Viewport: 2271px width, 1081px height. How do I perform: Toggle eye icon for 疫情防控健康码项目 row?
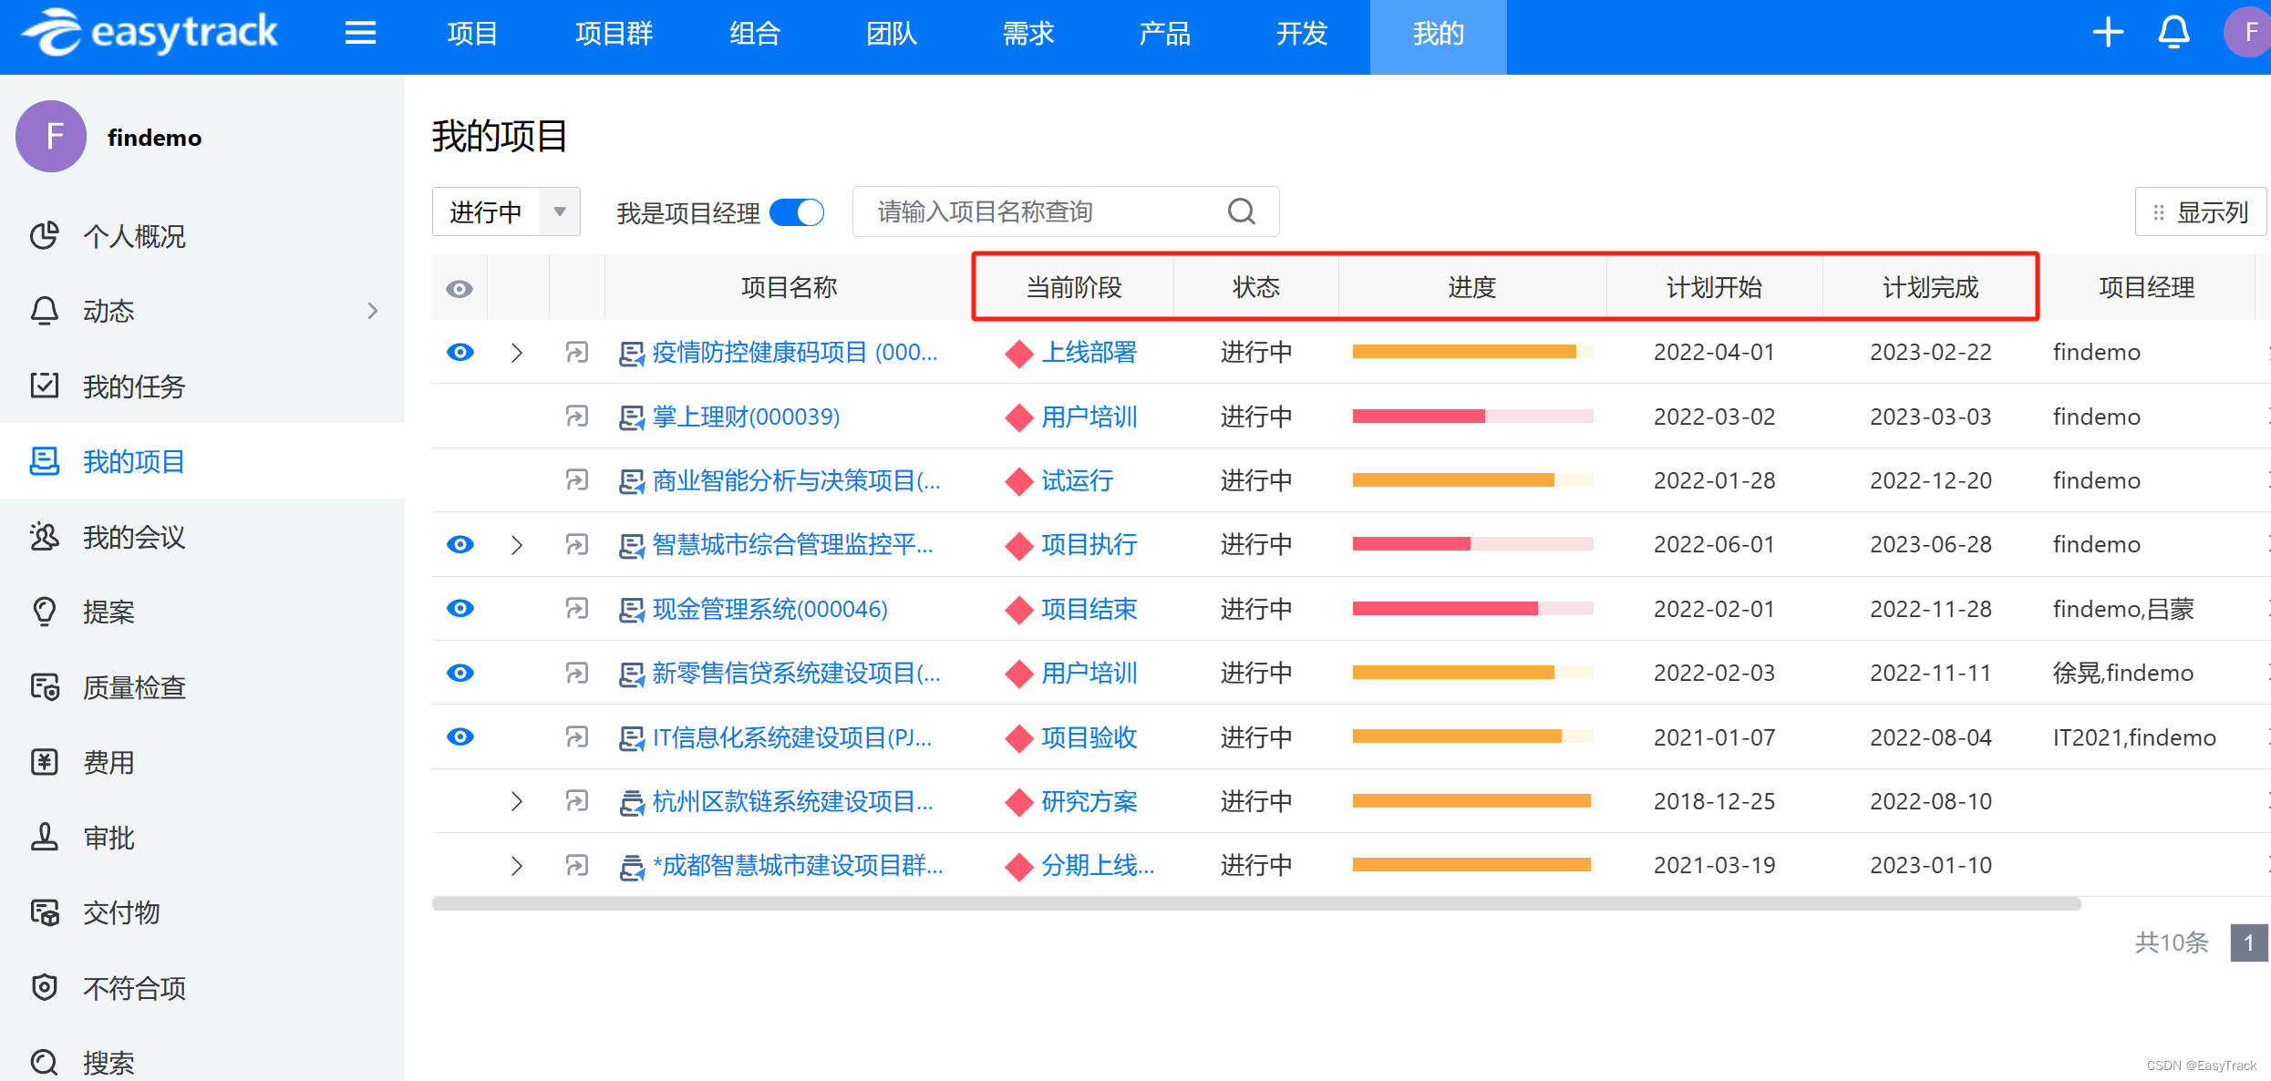click(460, 352)
